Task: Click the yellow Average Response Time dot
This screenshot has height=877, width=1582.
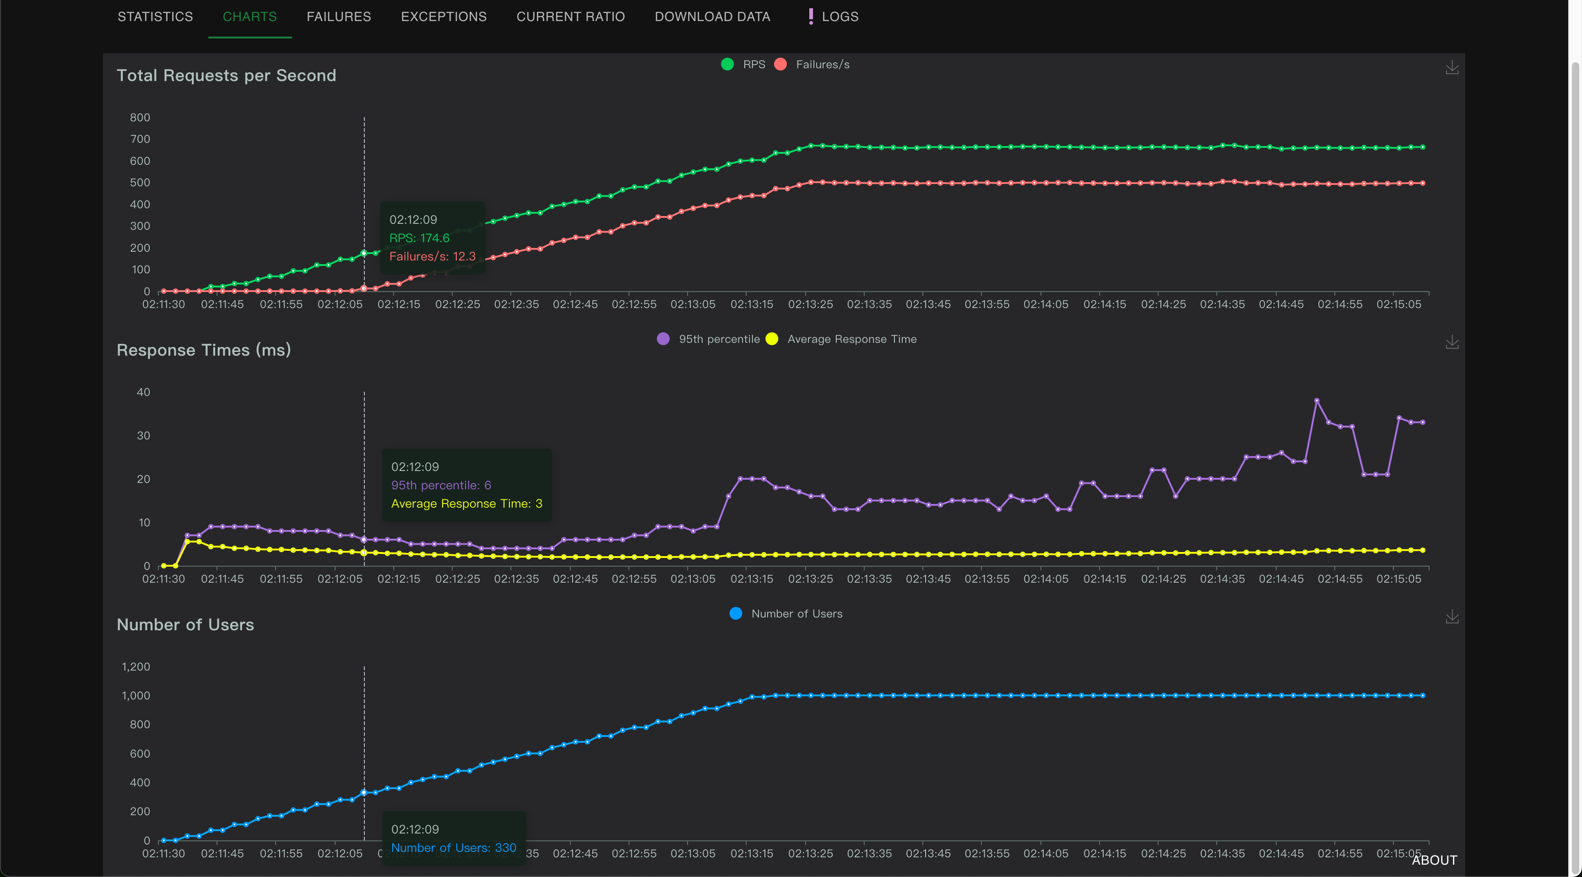Action: click(x=772, y=339)
